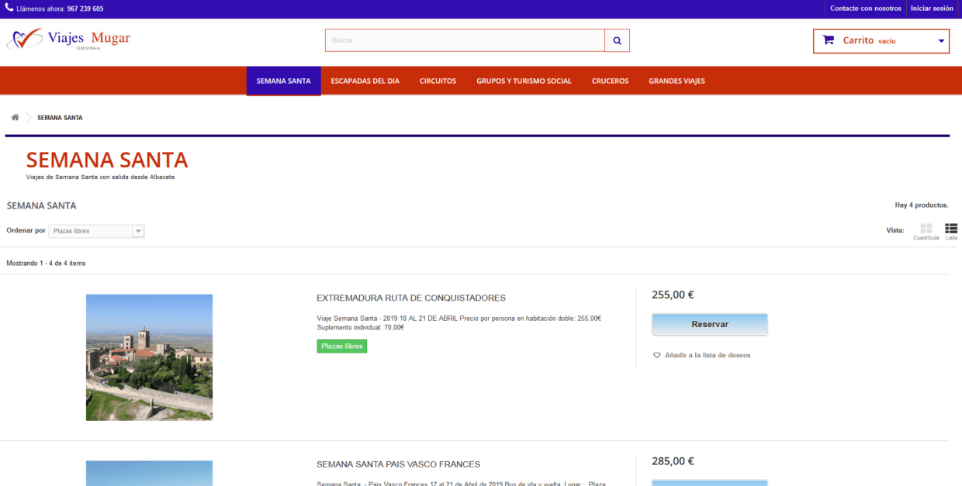Click heart icon for Añadir a la lista de deseos
Screen dimensions: 962x486
(657, 356)
